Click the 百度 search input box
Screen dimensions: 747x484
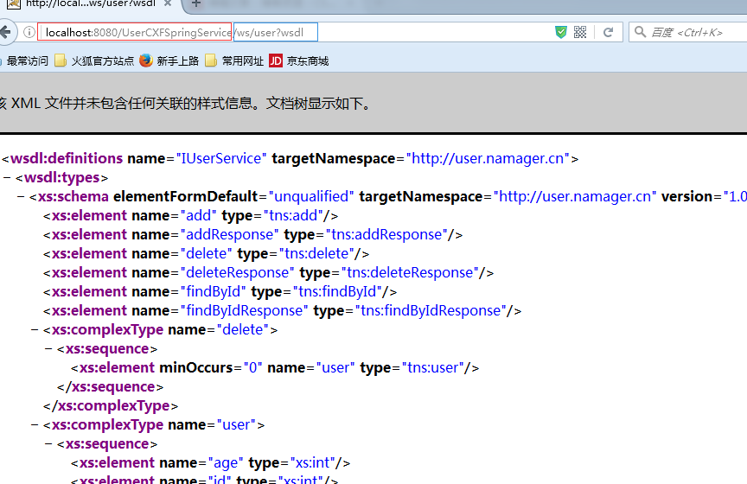[692, 33]
